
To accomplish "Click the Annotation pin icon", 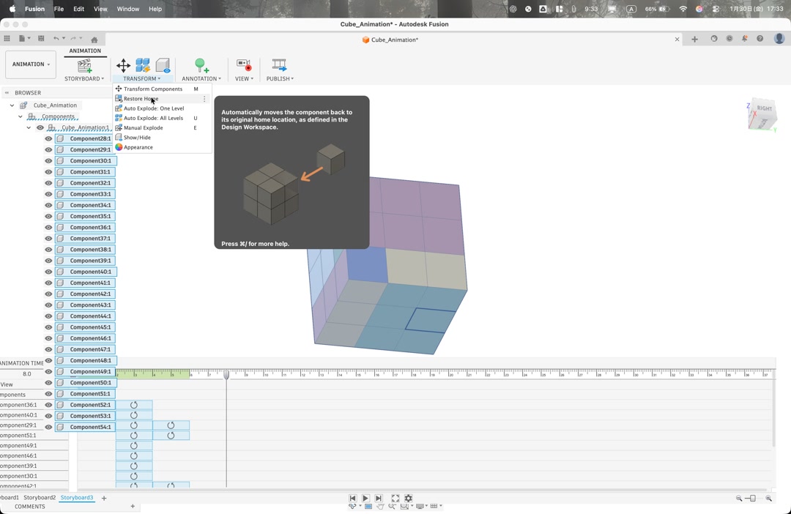I will 201,66.
